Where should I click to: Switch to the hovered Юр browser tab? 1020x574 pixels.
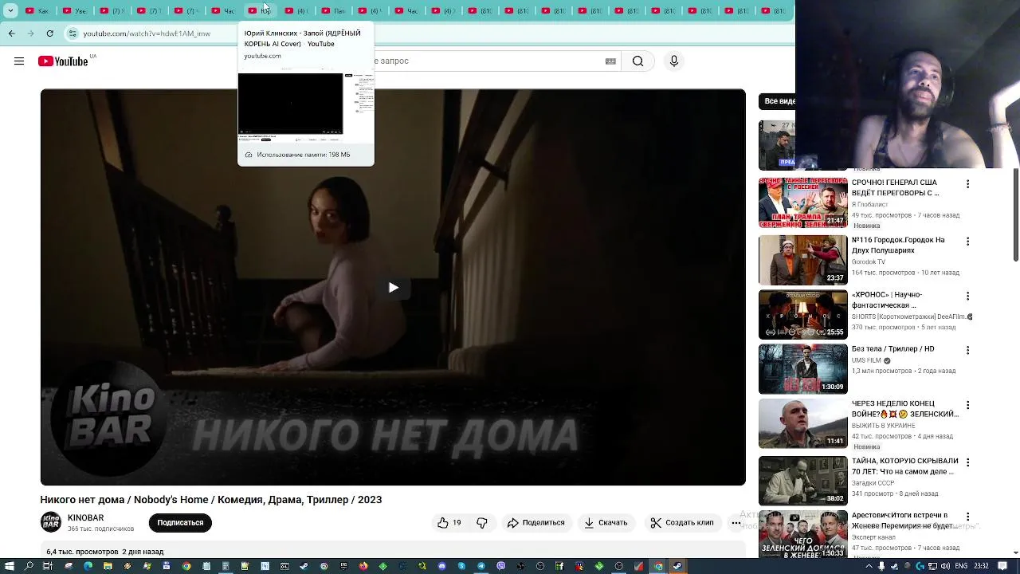pos(259,11)
